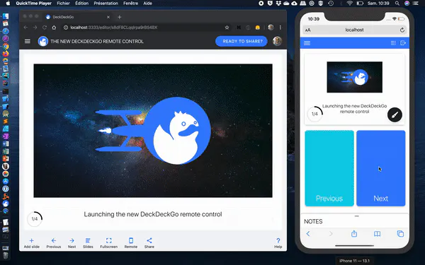Click the Chrome profile avatar in toolbar
The image size is (425, 265).
click(x=271, y=28)
